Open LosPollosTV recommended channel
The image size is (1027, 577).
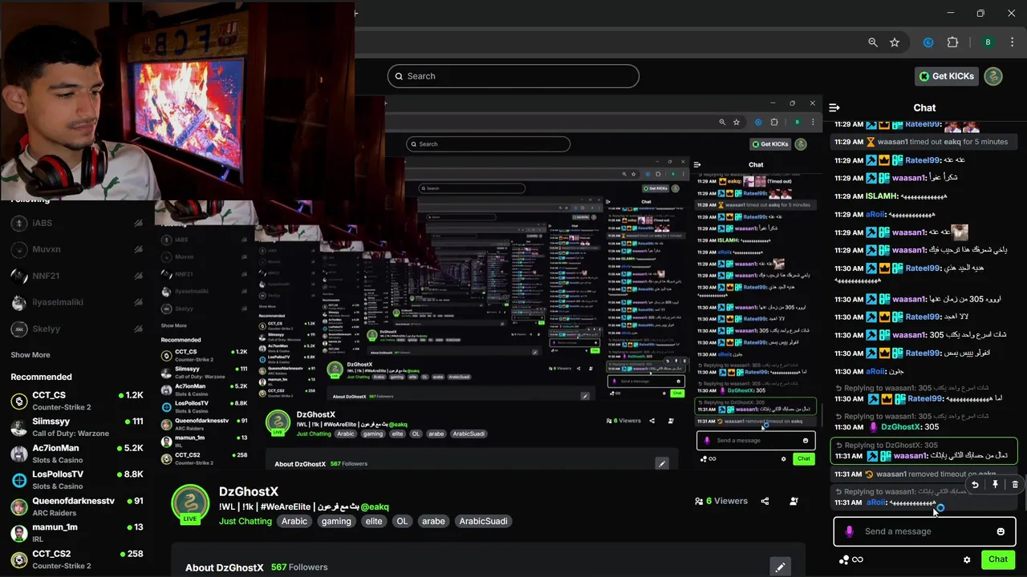tap(76, 480)
